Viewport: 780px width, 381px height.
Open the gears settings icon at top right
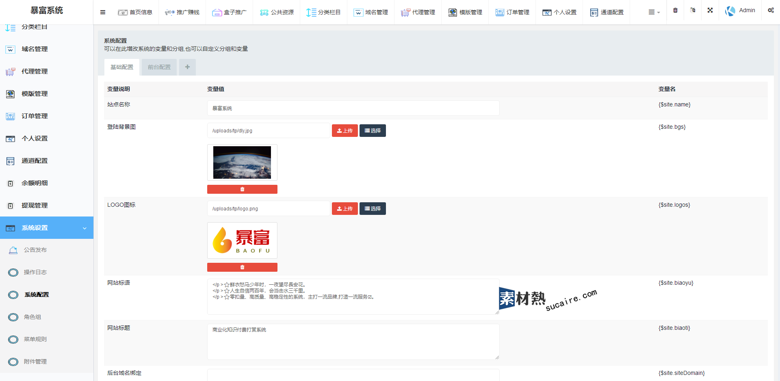point(771,11)
